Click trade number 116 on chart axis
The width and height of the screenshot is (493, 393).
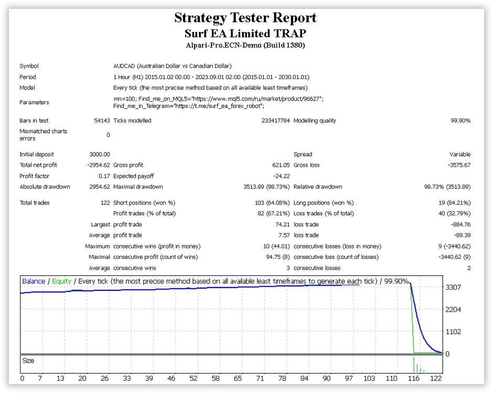click(413, 378)
